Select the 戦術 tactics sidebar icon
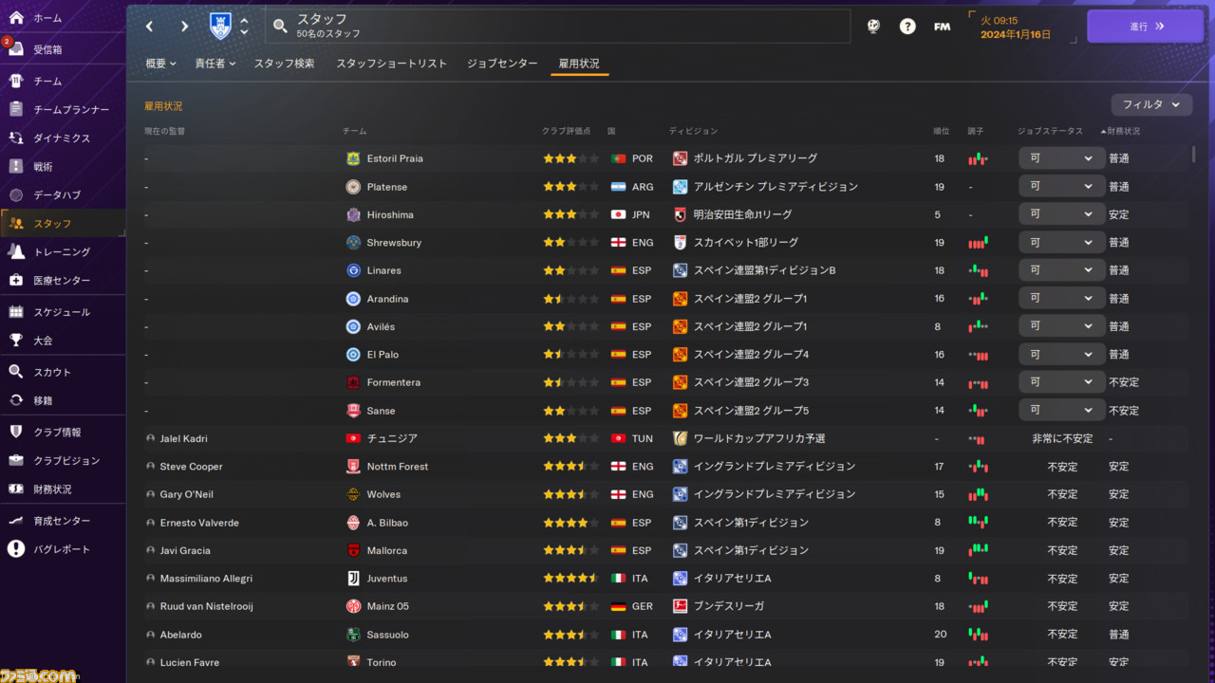This screenshot has height=683, width=1215. click(x=16, y=167)
